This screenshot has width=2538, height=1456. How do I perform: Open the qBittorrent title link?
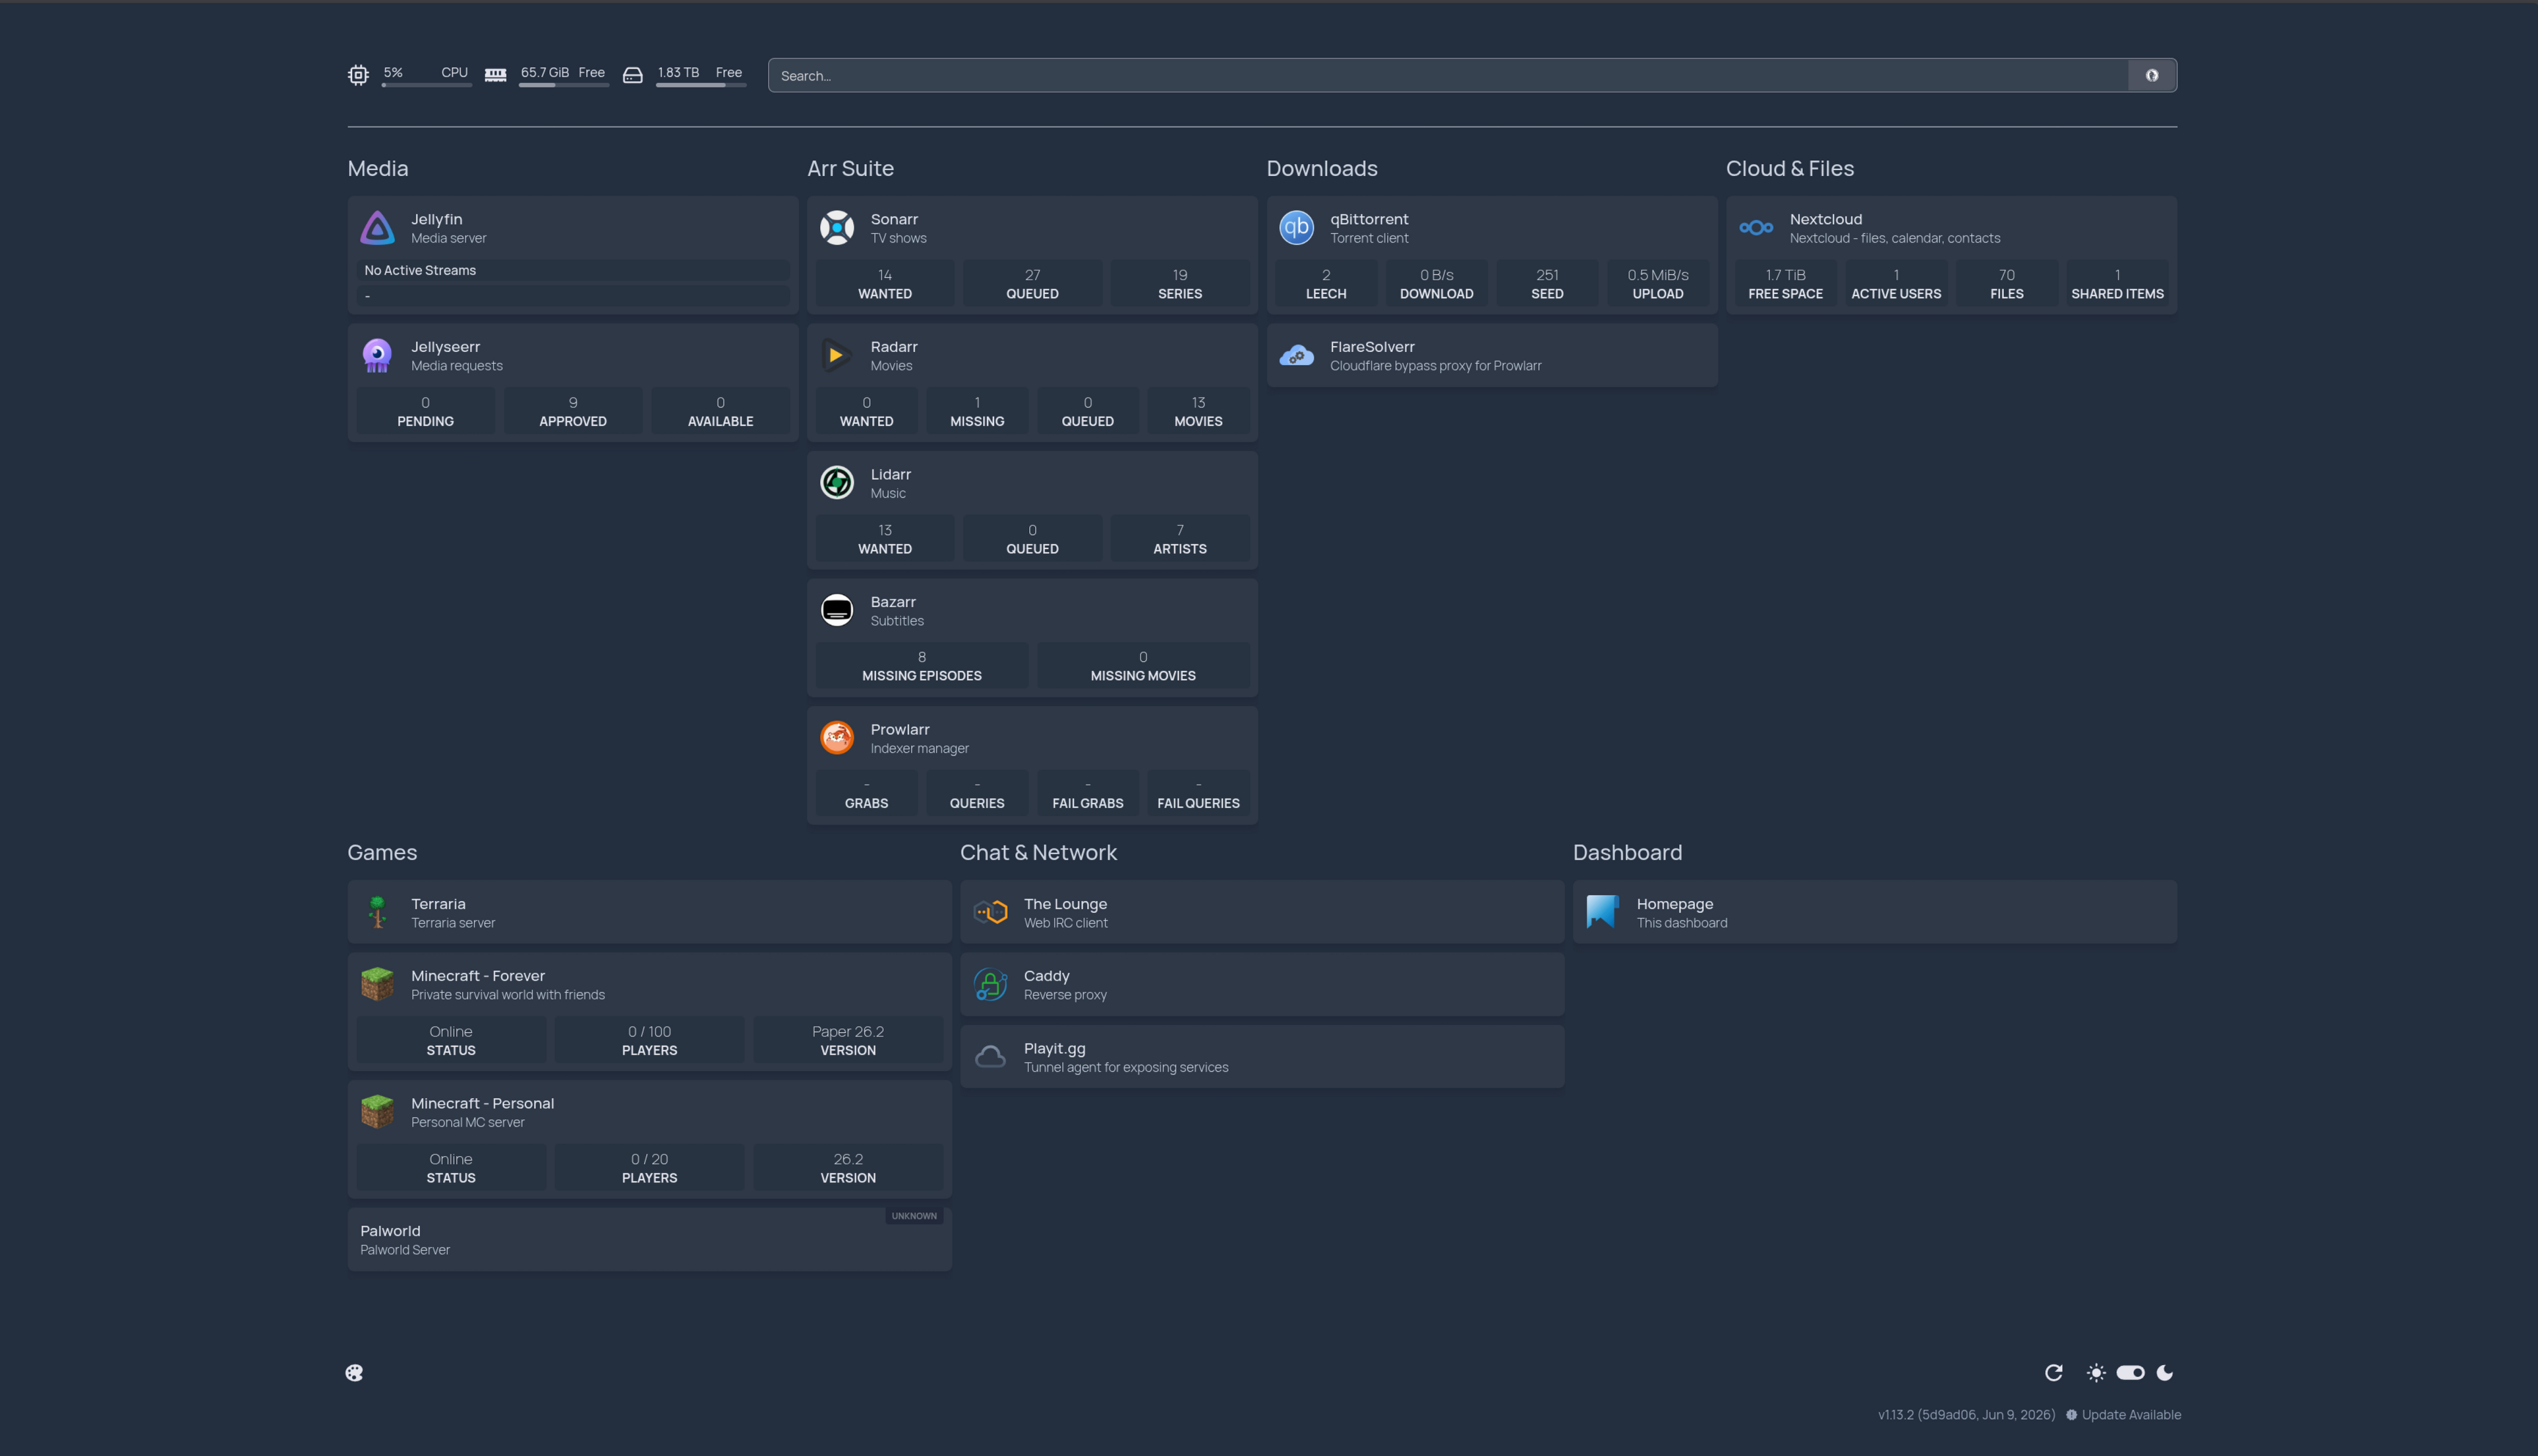pyautogui.click(x=1369, y=219)
